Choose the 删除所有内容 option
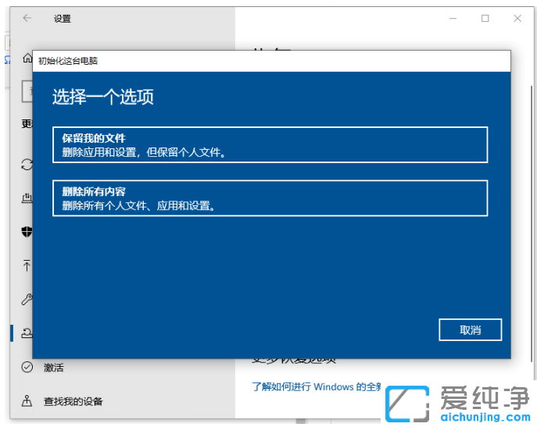The width and height of the screenshot is (537, 427). [270, 198]
